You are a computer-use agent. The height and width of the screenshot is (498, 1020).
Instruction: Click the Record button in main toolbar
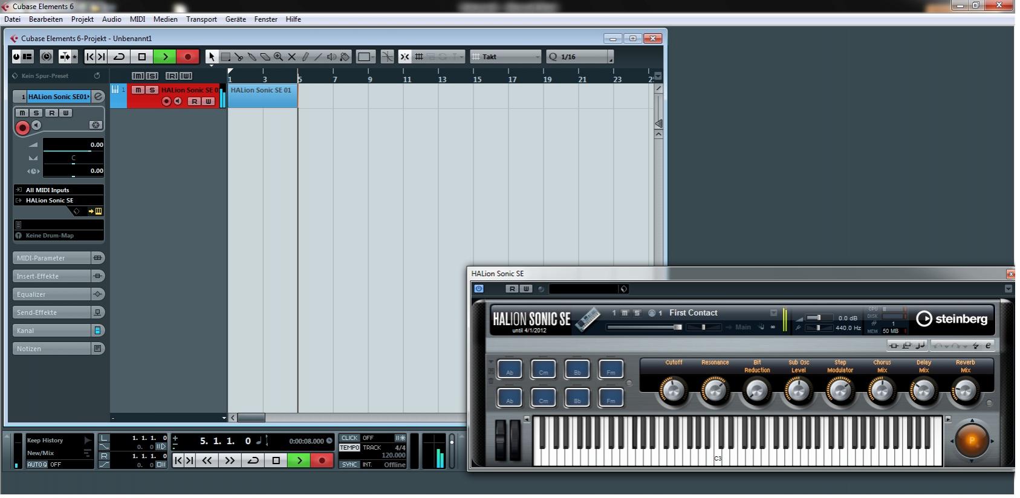(188, 57)
